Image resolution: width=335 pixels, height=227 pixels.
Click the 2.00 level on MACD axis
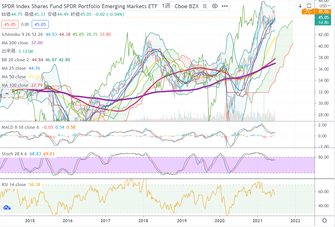323,125
